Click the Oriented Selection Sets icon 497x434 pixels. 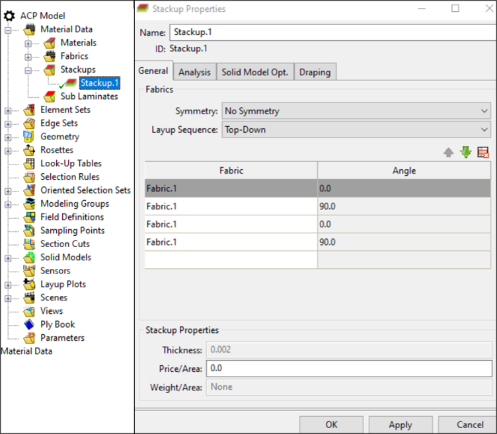coord(30,190)
